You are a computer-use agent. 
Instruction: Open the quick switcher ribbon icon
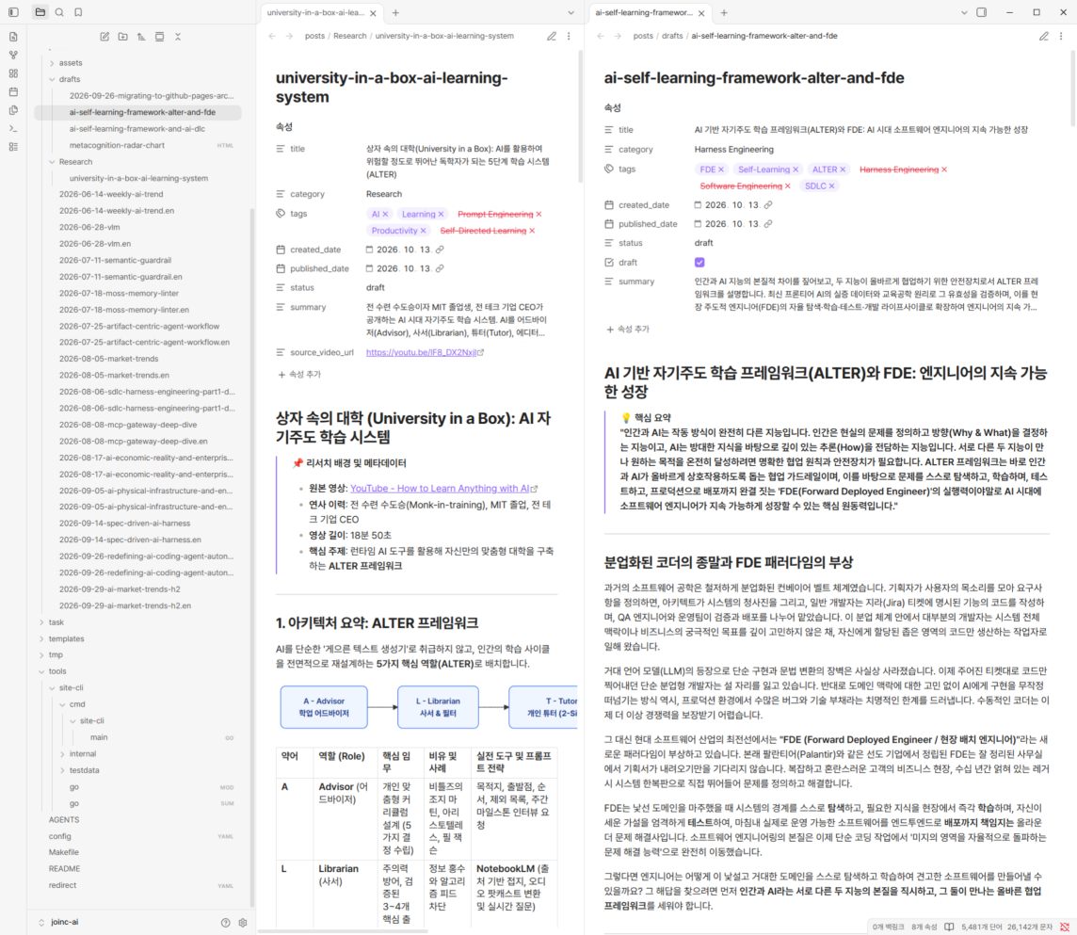pos(13,37)
